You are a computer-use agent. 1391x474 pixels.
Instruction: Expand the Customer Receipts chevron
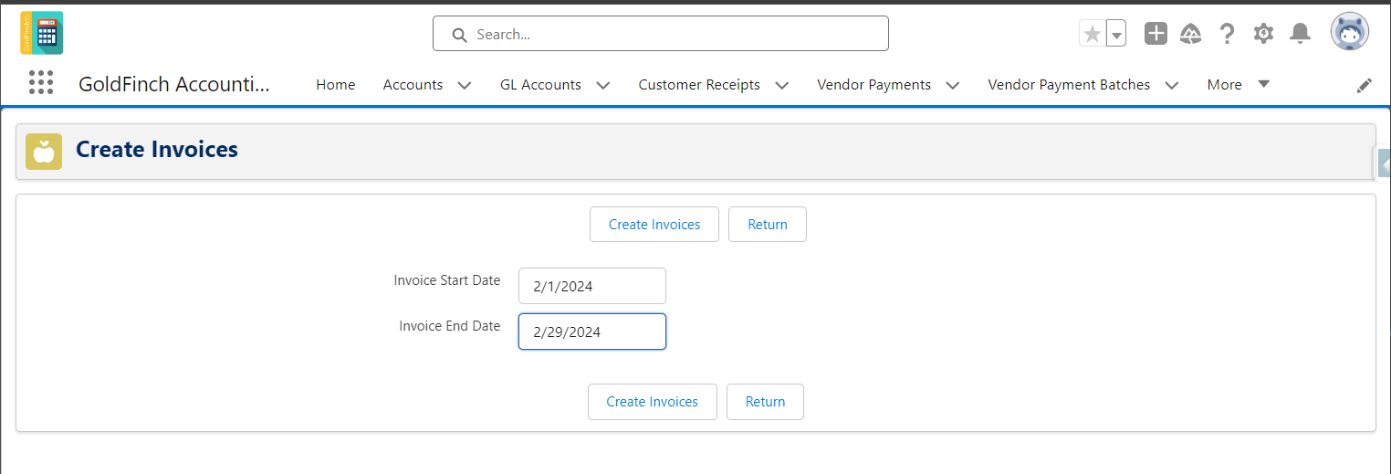point(781,85)
